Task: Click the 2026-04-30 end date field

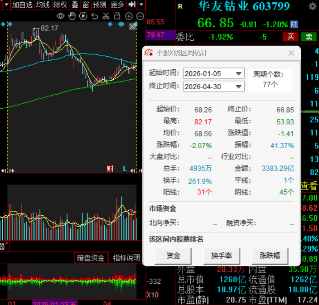Action: click(213, 87)
